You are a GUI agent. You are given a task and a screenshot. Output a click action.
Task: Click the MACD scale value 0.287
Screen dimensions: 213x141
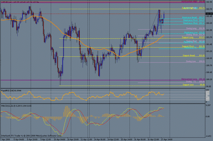[x=209, y=105]
